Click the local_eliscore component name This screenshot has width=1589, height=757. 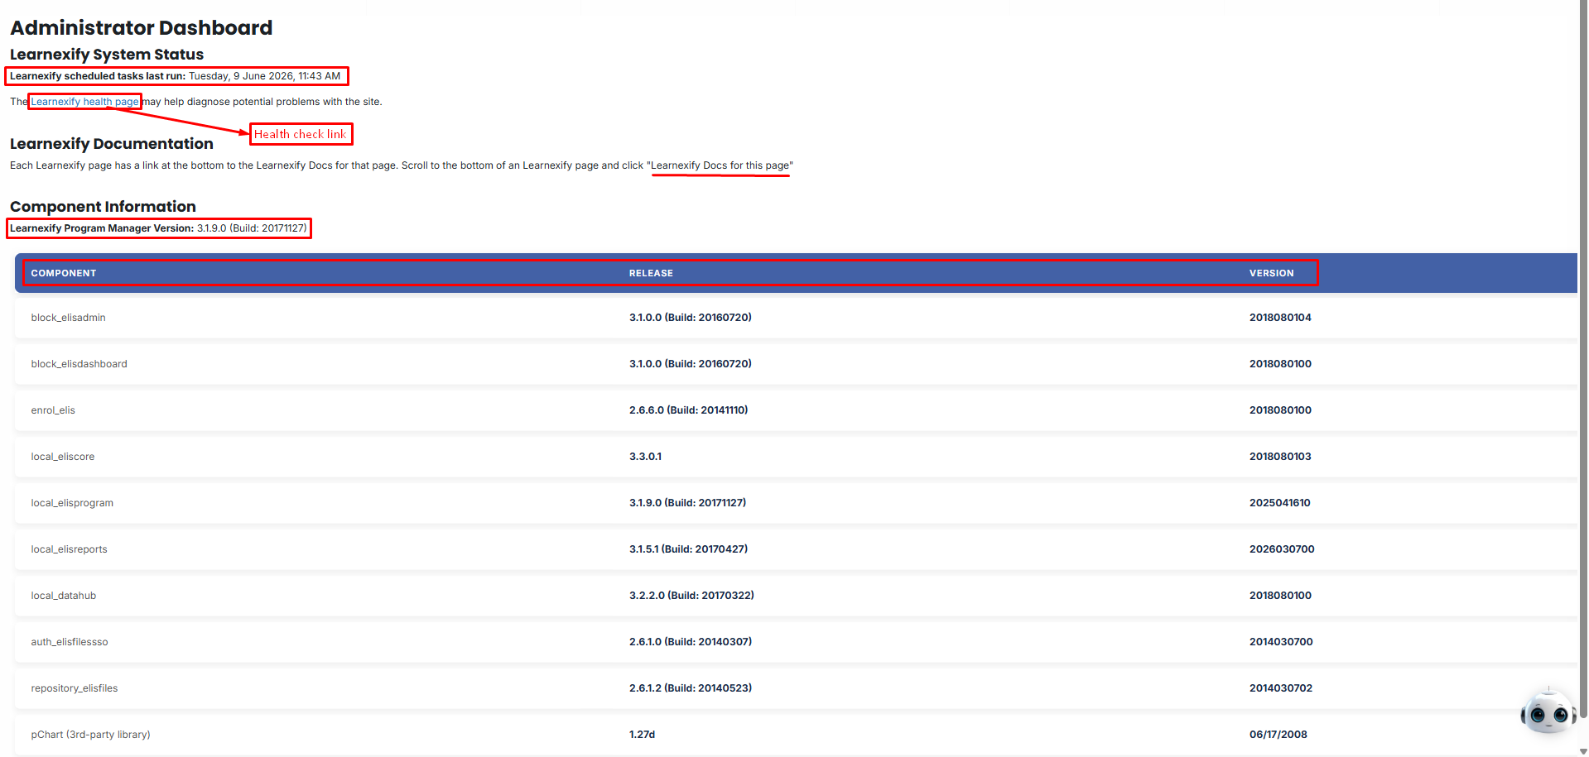click(63, 457)
